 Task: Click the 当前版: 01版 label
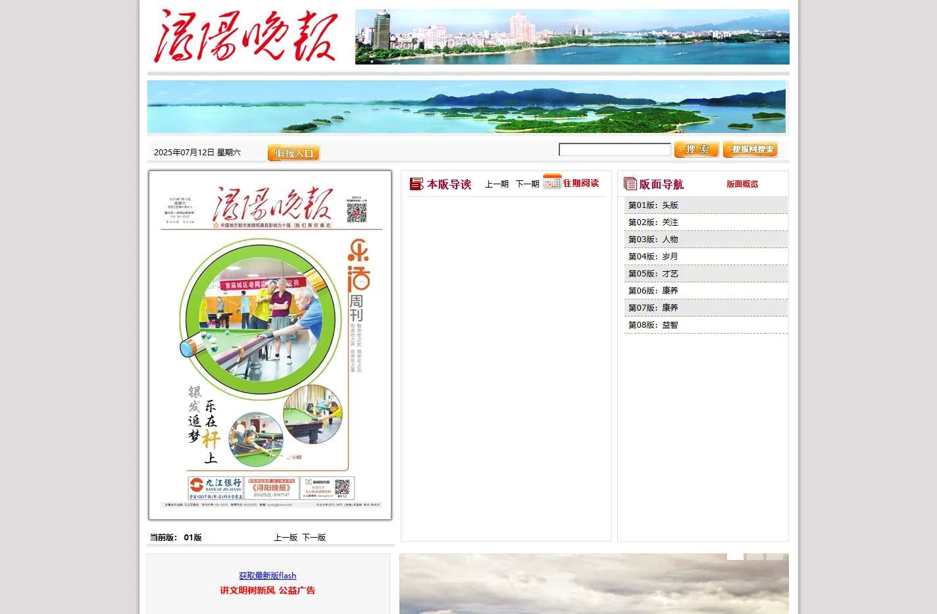pos(176,538)
